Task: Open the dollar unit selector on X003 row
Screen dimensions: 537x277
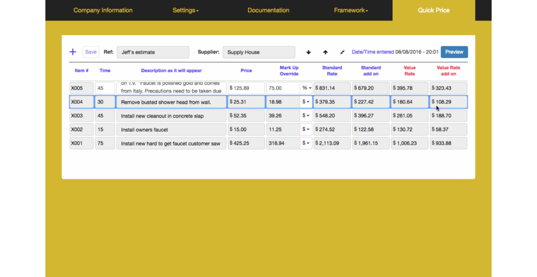Action: 306,115
